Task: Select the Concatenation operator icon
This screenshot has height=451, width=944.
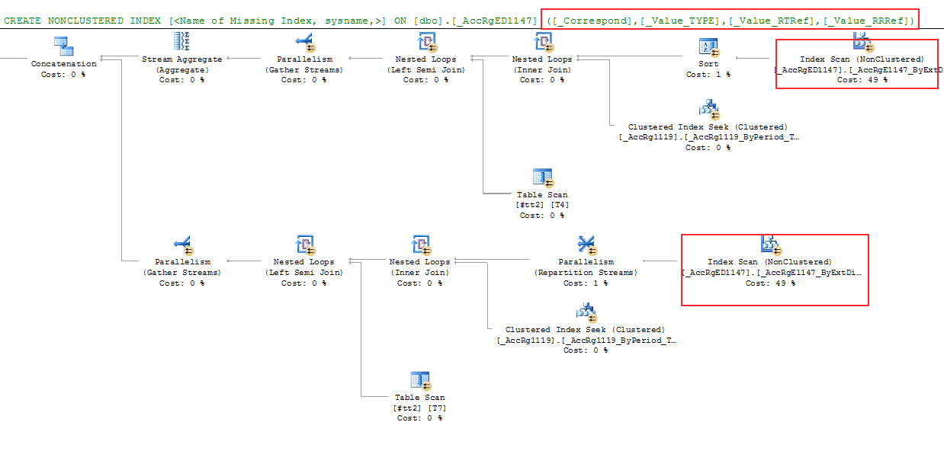Action: pyautogui.click(x=63, y=45)
